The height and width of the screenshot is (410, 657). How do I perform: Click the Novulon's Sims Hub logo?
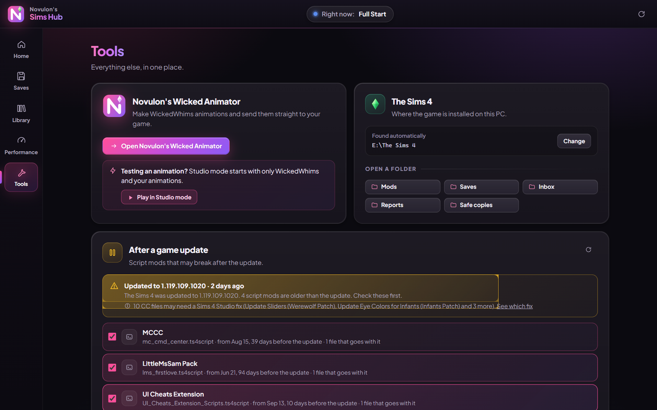[16, 14]
